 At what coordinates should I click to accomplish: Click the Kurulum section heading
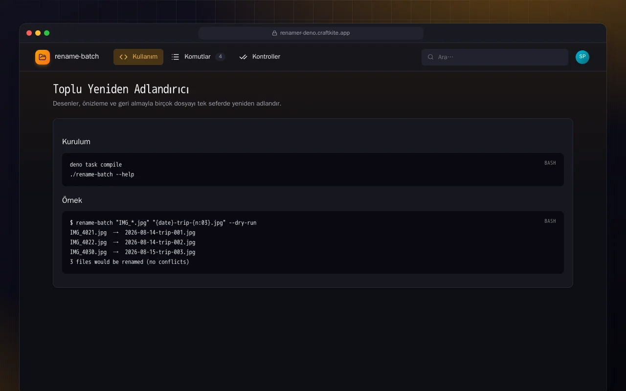pyautogui.click(x=76, y=142)
